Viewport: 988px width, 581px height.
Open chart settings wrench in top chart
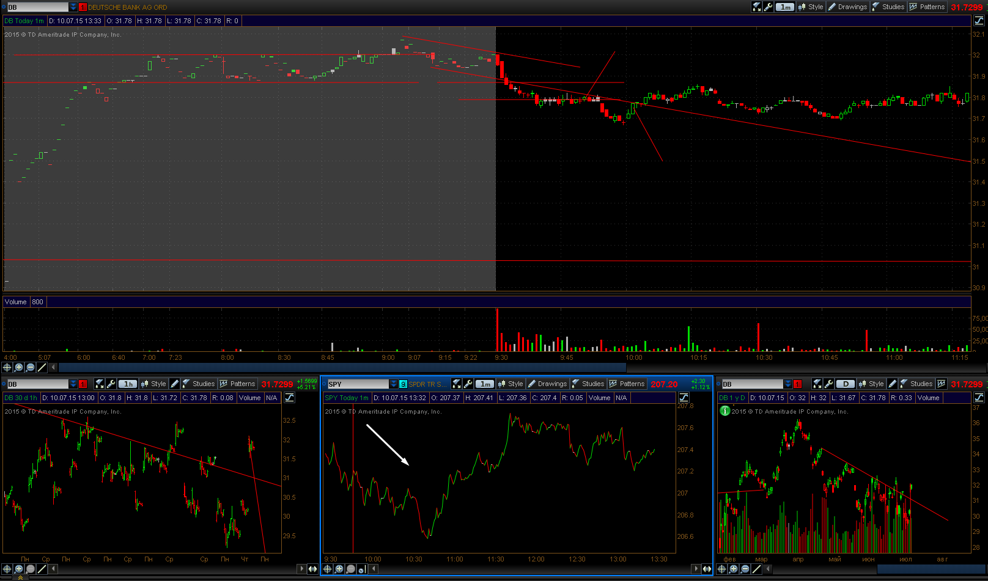tap(769, 7)
